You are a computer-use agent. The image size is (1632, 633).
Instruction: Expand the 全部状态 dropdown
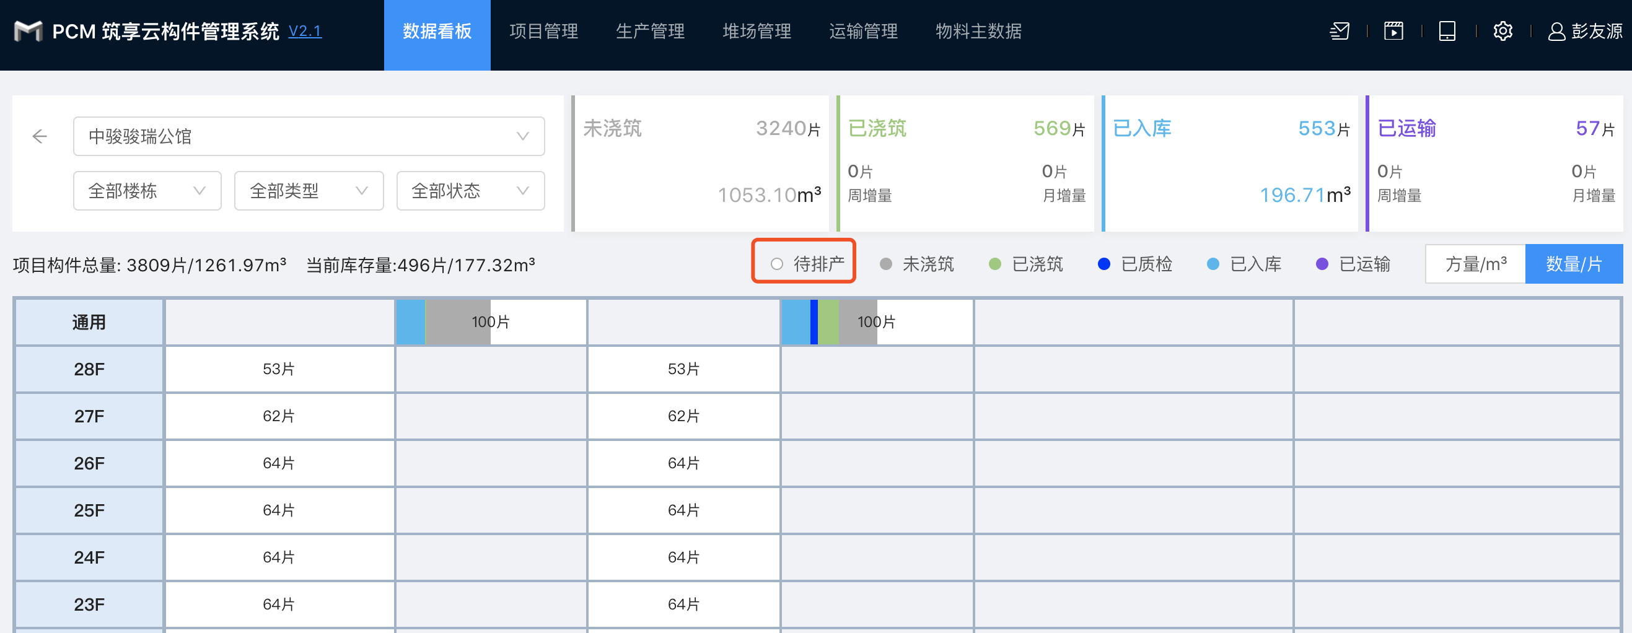point(470,191)
